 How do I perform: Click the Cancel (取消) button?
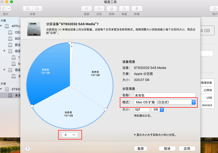167,149
